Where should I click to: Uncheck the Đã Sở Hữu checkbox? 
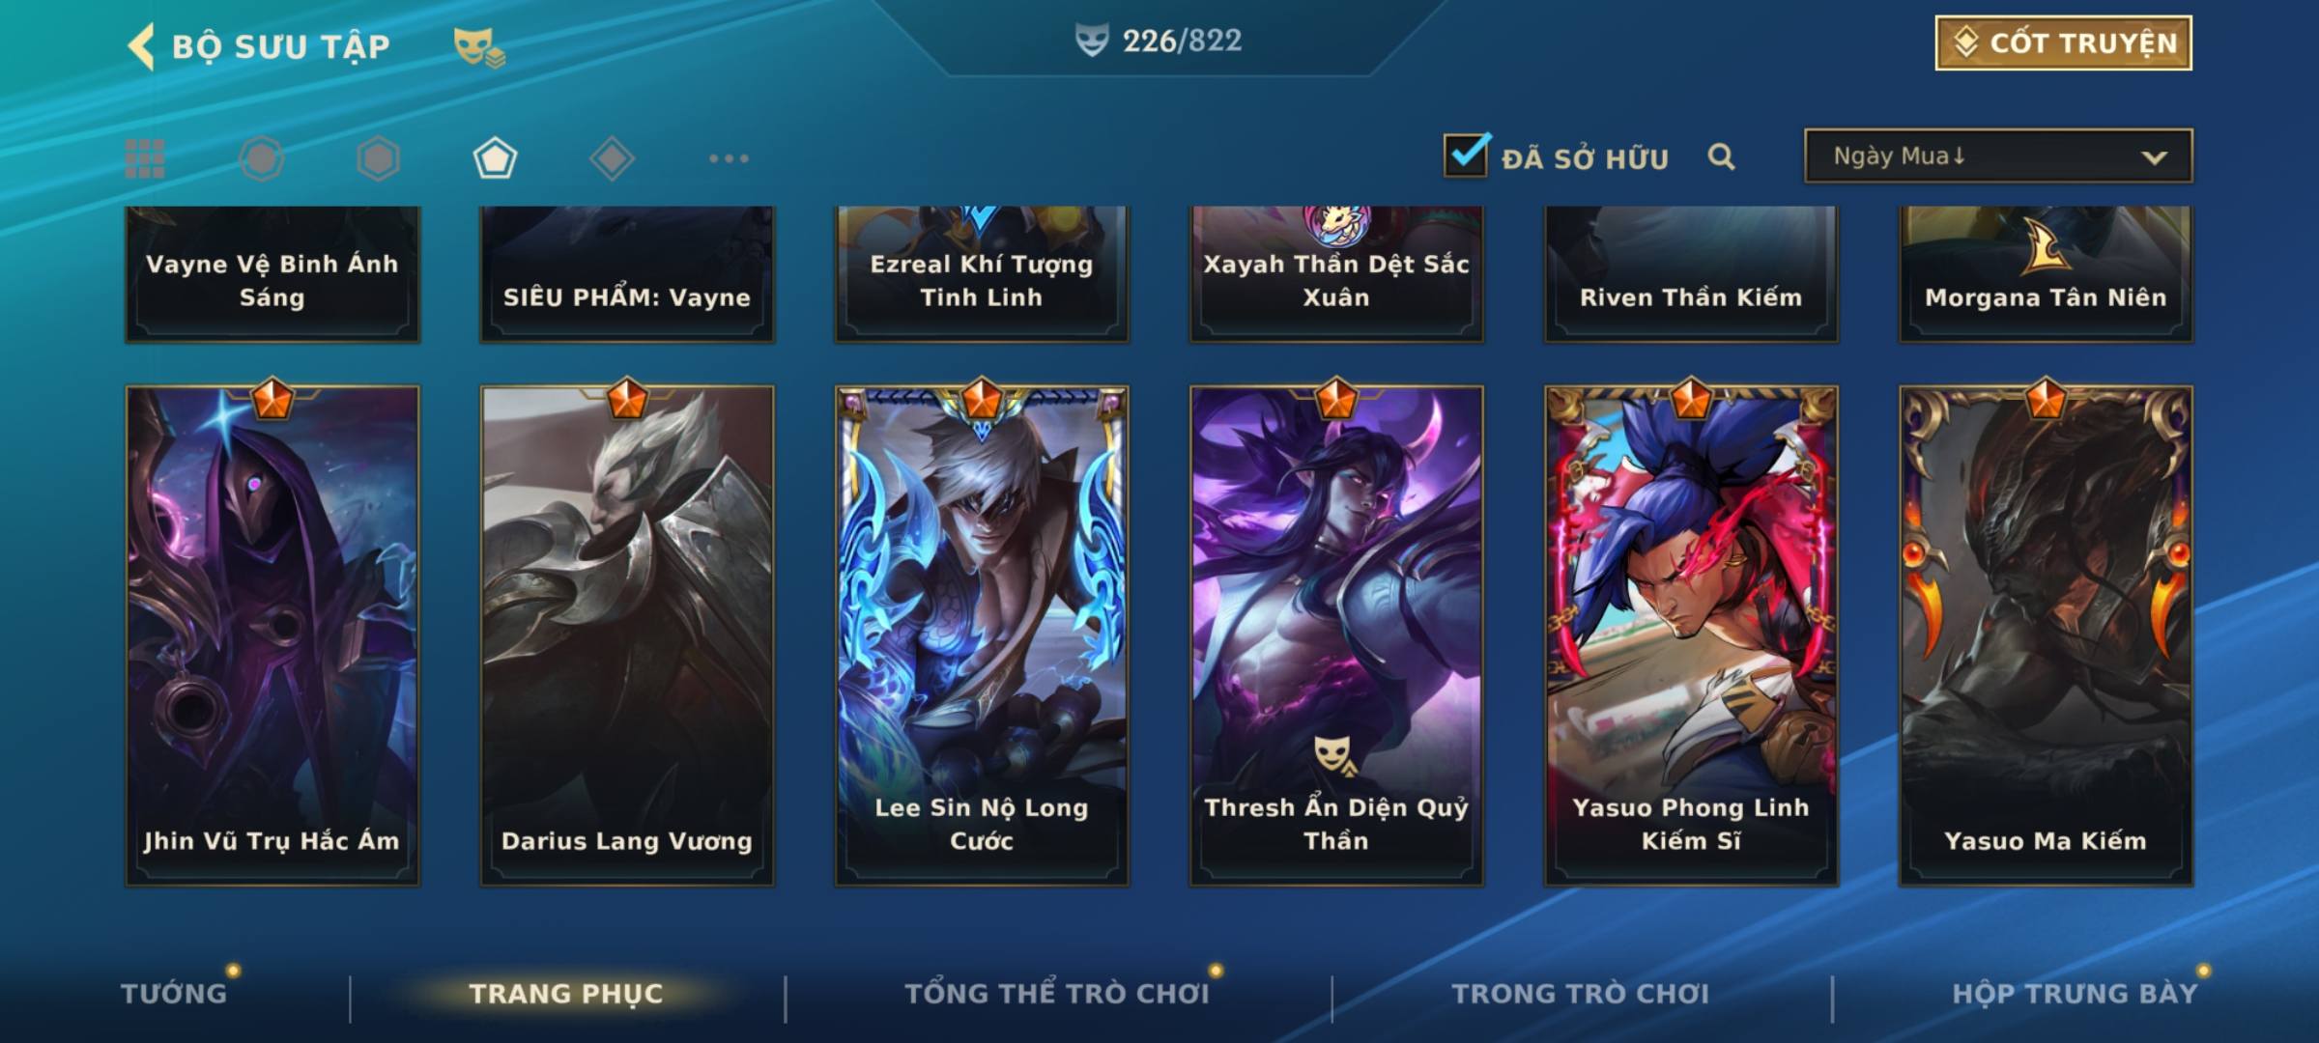pyautogui.click(x=1466, y=155)
